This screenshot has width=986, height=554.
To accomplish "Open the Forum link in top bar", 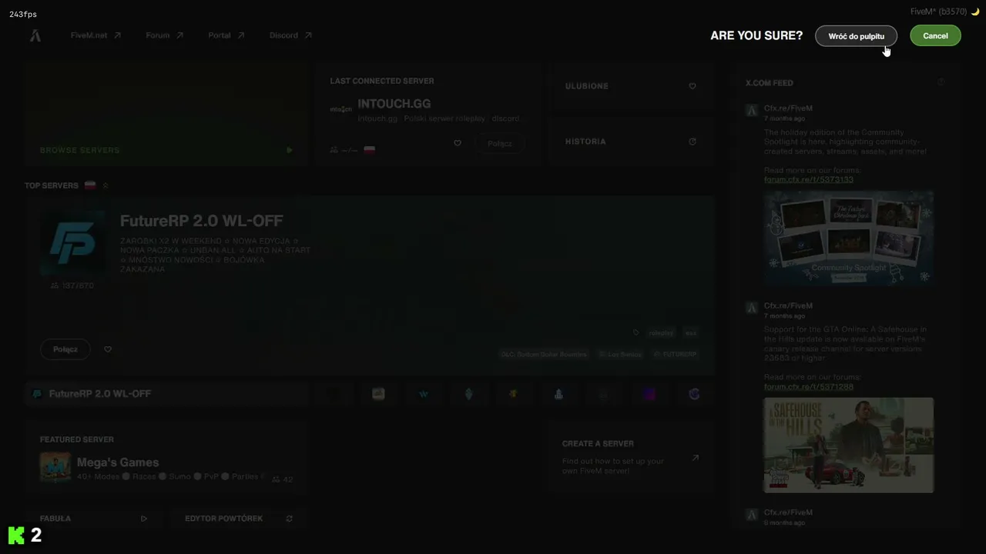I will pos(164,35).
